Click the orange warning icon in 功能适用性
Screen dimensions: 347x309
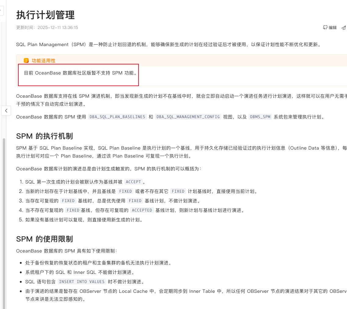(x=26, y=60)
